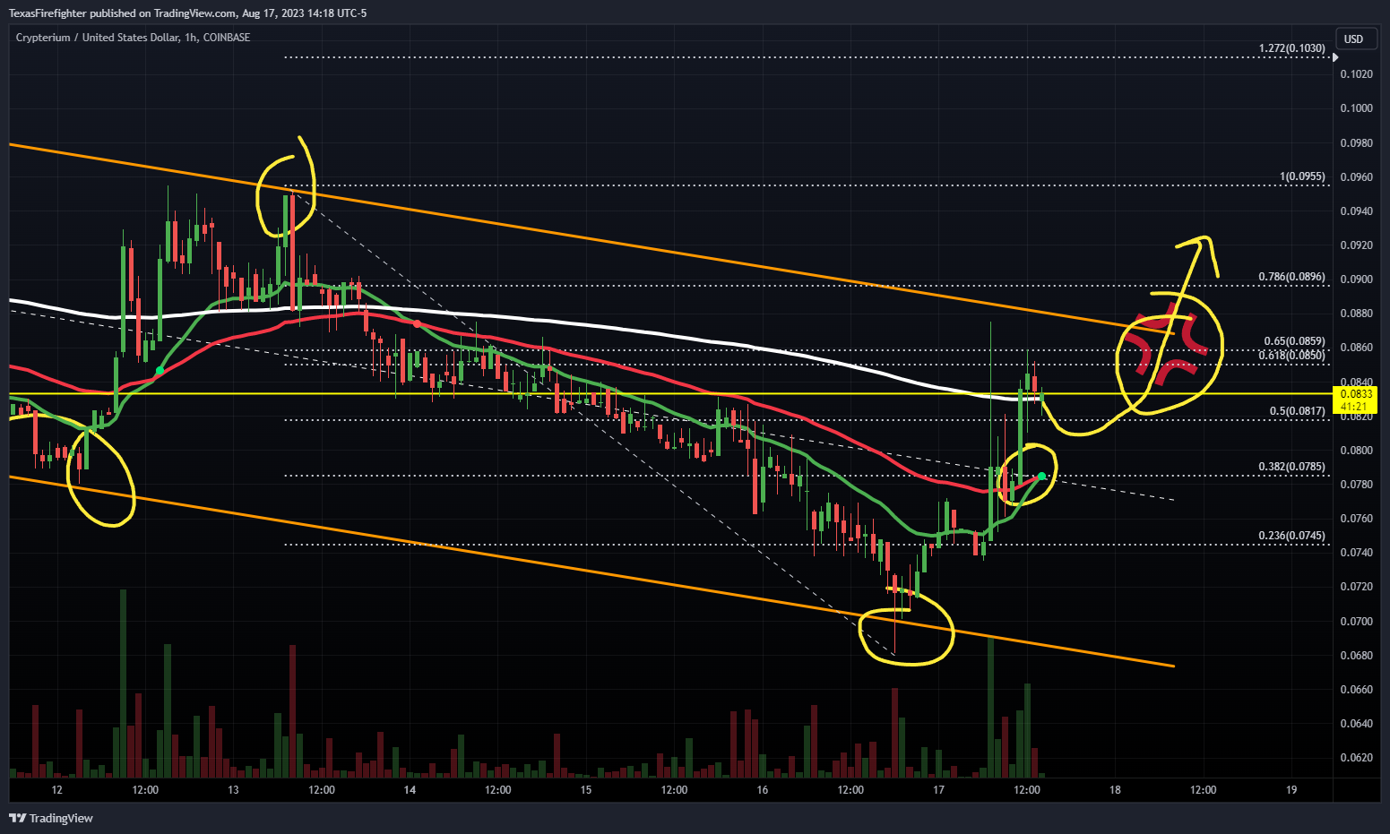Click date label 19 on time axis
The width and height of the screenshot is (1390, 834).
pos(1291,789)
